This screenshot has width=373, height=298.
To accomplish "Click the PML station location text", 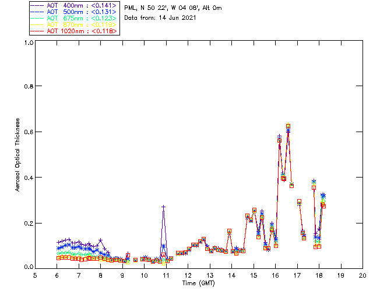I will (x=173, y=8).
